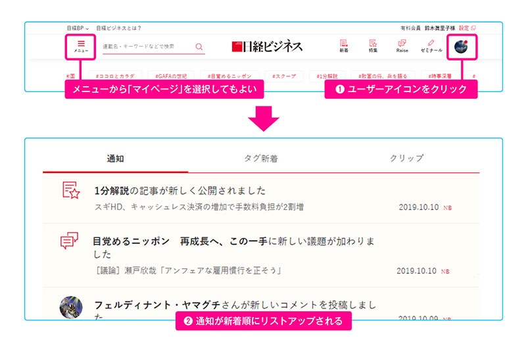
Task: Expand the 日経BP dropdown
Action: click(78, 28)
